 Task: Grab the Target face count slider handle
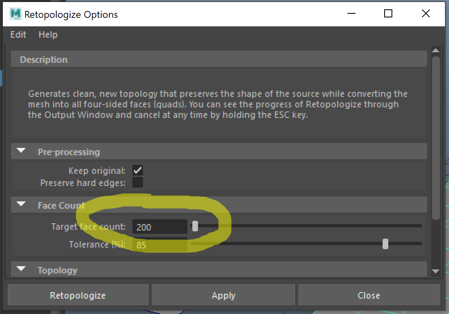(x=195, y=226)
